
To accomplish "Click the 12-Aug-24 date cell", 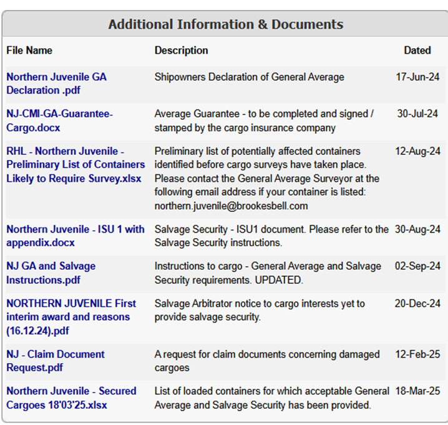I will [417, 151].
